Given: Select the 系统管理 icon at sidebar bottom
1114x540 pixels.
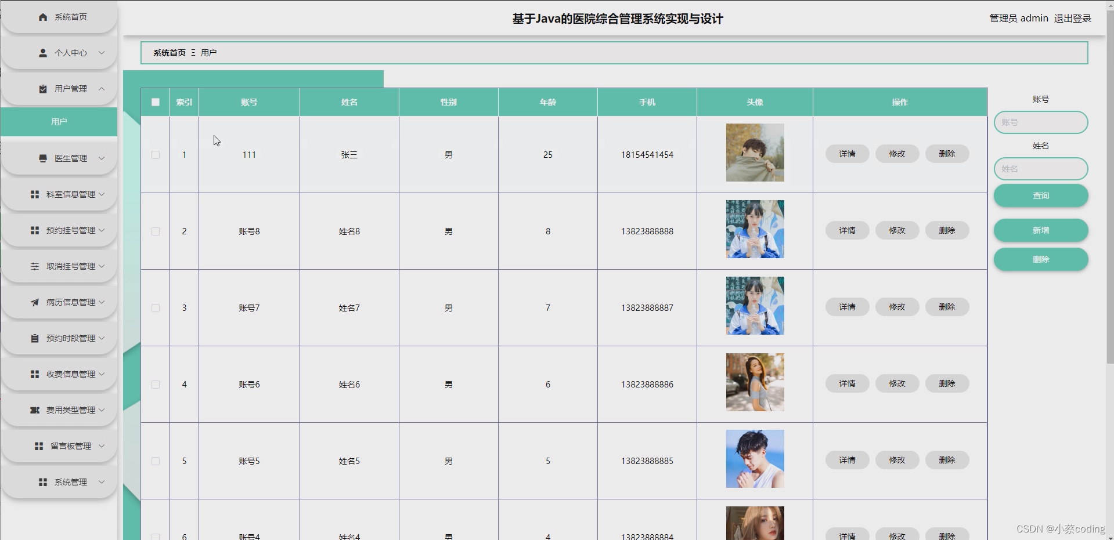Looking at the screenshot, I should point(42,481).
